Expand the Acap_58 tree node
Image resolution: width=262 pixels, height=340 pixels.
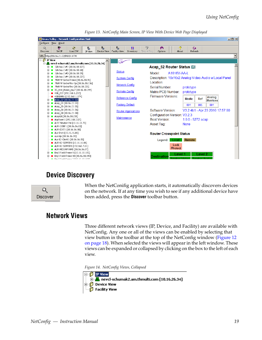point(48,113)
